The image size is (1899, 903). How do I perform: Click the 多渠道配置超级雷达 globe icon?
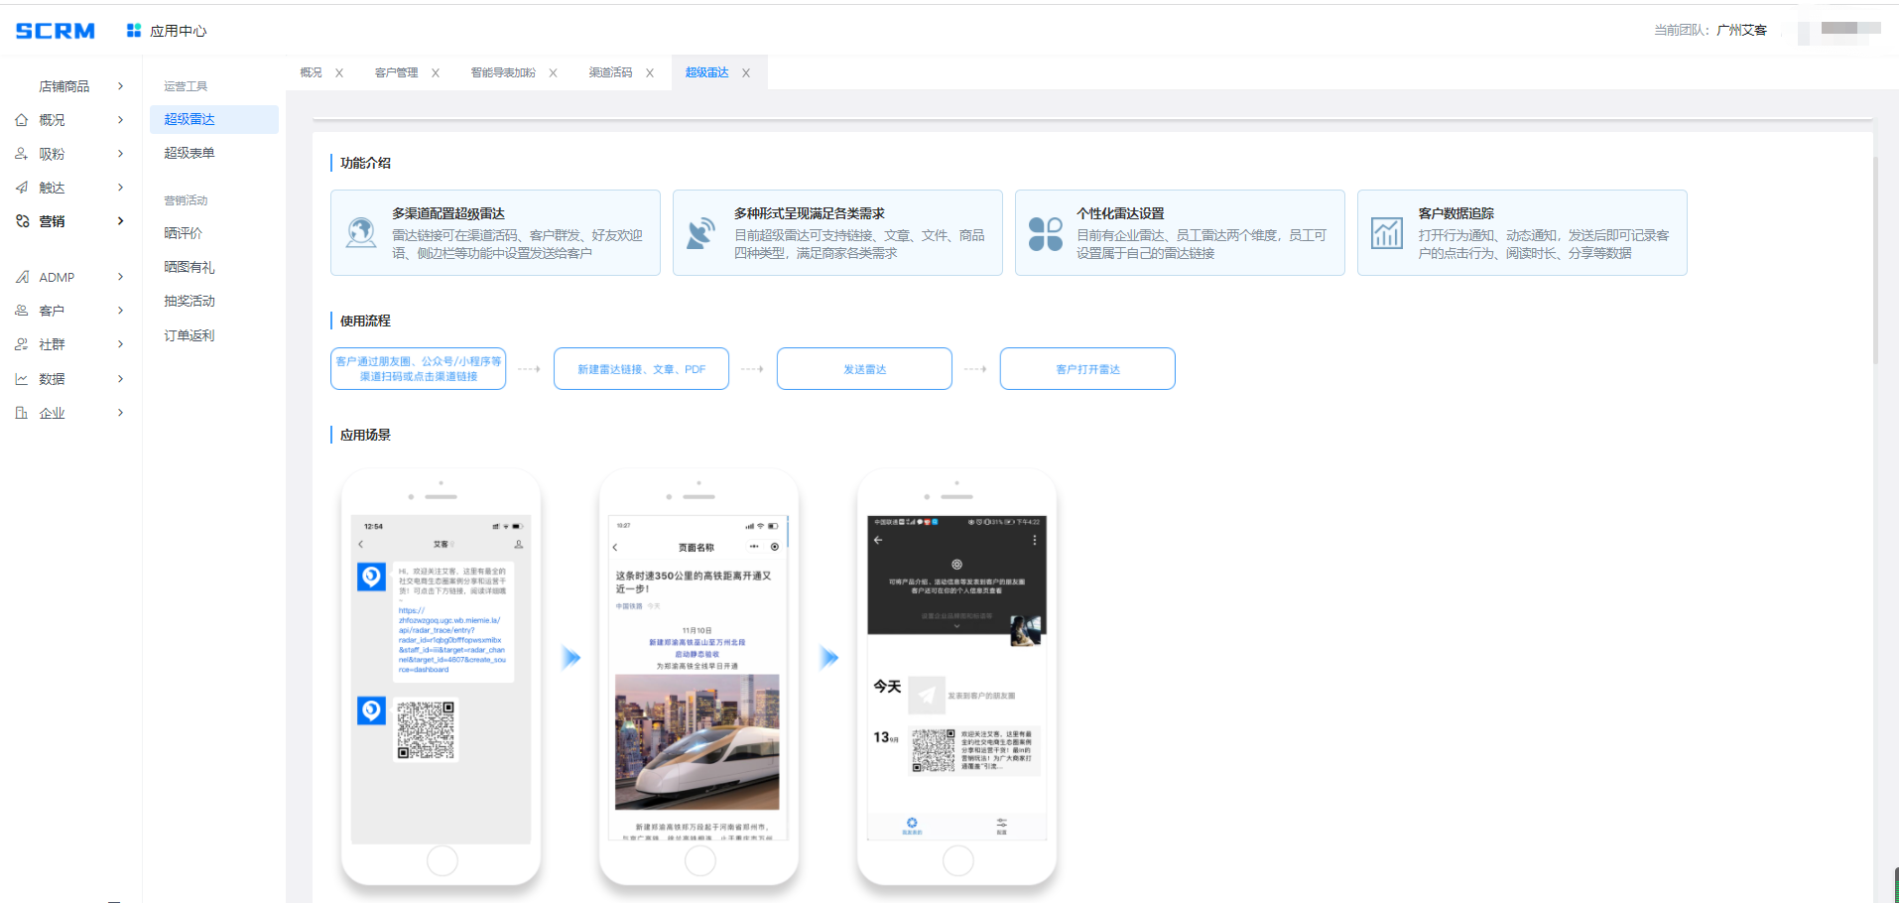(x=360, y=233)
